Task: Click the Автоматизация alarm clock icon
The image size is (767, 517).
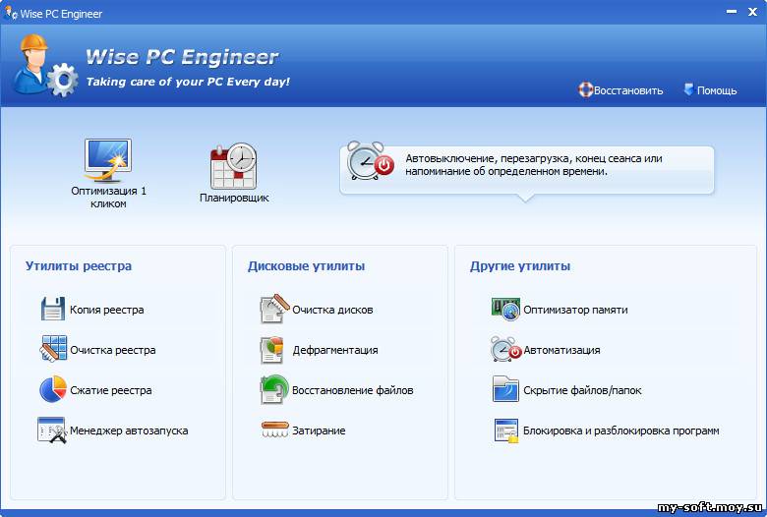Action: [x=505, y=349]
